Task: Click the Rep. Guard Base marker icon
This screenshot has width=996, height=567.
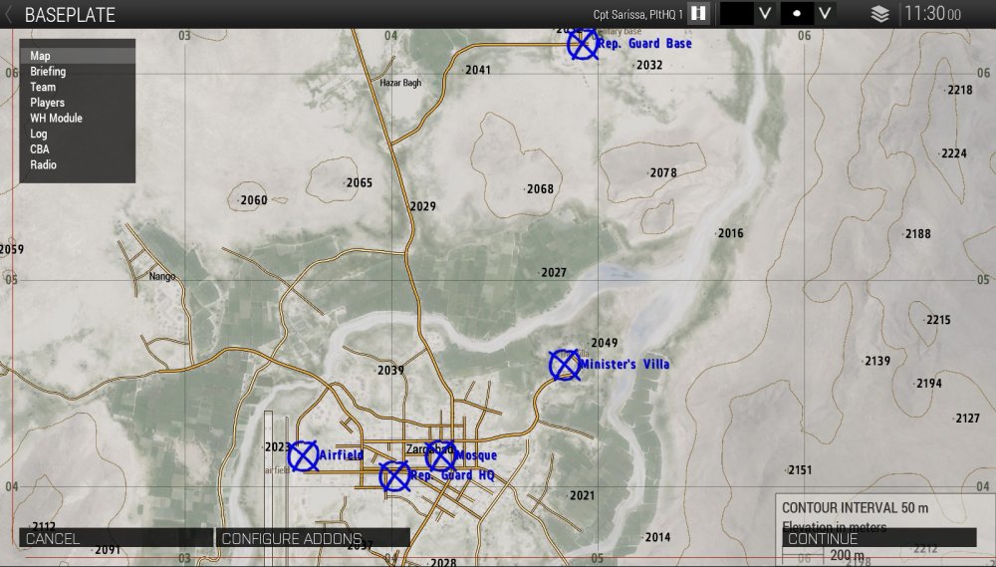Action: click(x=583, y=43)
